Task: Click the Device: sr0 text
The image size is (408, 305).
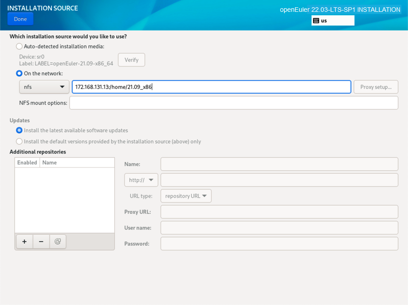Action: (x=32, y=56)
